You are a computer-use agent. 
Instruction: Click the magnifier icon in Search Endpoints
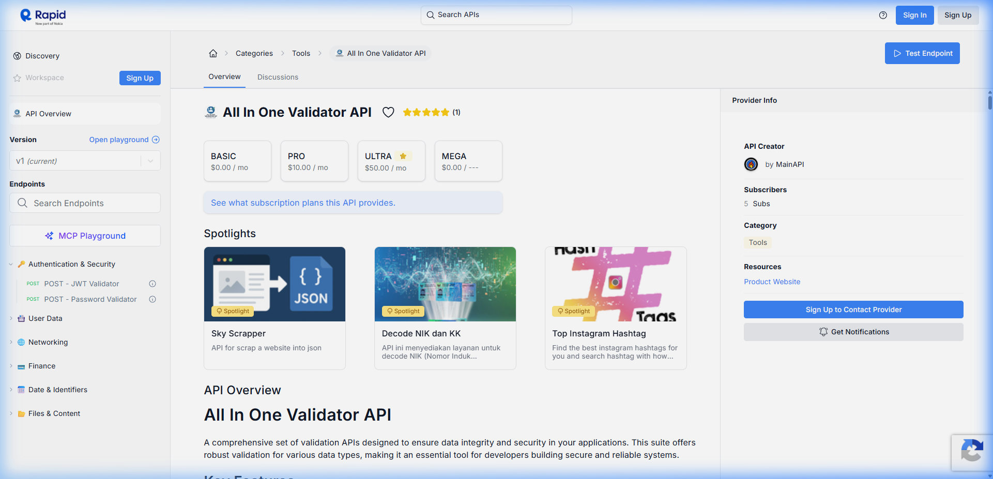coord(22,203)
